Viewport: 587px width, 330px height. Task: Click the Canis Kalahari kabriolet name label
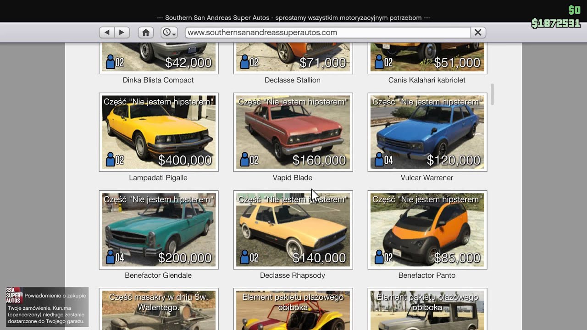point(427,80)
